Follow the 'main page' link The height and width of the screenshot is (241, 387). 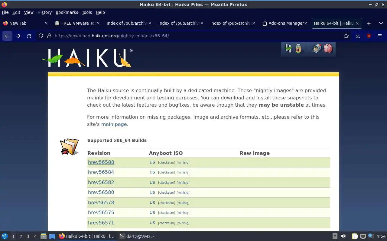(x=114, y=124)
